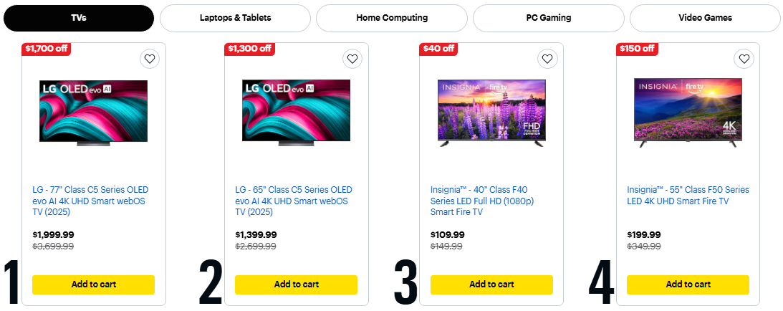Image resolution: width=783 pixels, height=311 pixels.
Task: Add the $1,399.99 LG TV to cart
Action: click(296, 284)
